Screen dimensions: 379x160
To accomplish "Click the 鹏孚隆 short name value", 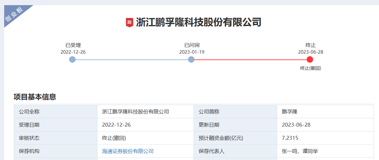I will [x=290, y=112].
